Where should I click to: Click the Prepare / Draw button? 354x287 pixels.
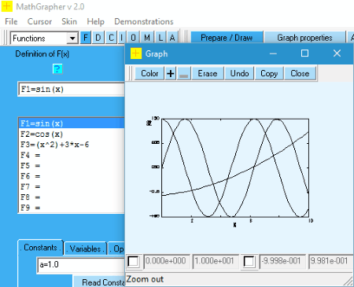tap(227, 38)
